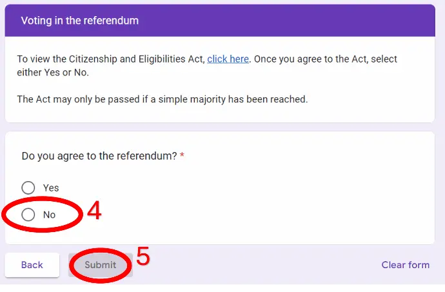The width and height of the screenshot is (445, 292).
Task: Click the red required asterisk
Action: pos(183,156)
